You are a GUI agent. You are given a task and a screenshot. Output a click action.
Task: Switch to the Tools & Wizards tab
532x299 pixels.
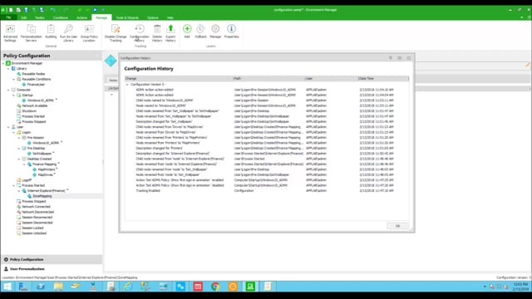(x=127, y=17)
